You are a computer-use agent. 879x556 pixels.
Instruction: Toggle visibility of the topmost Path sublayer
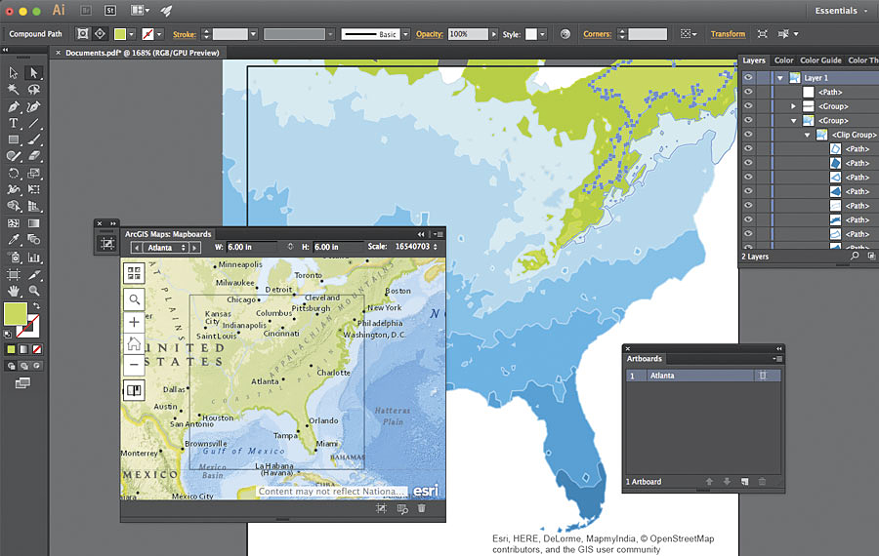pyautogui.click(x=748, y=93)
